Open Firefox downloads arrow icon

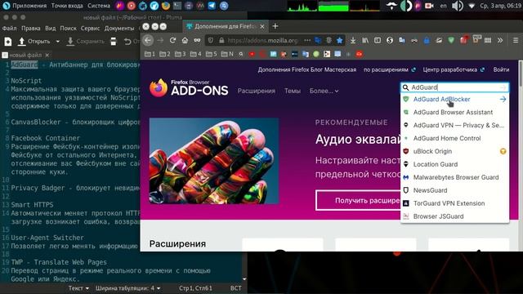352,40
